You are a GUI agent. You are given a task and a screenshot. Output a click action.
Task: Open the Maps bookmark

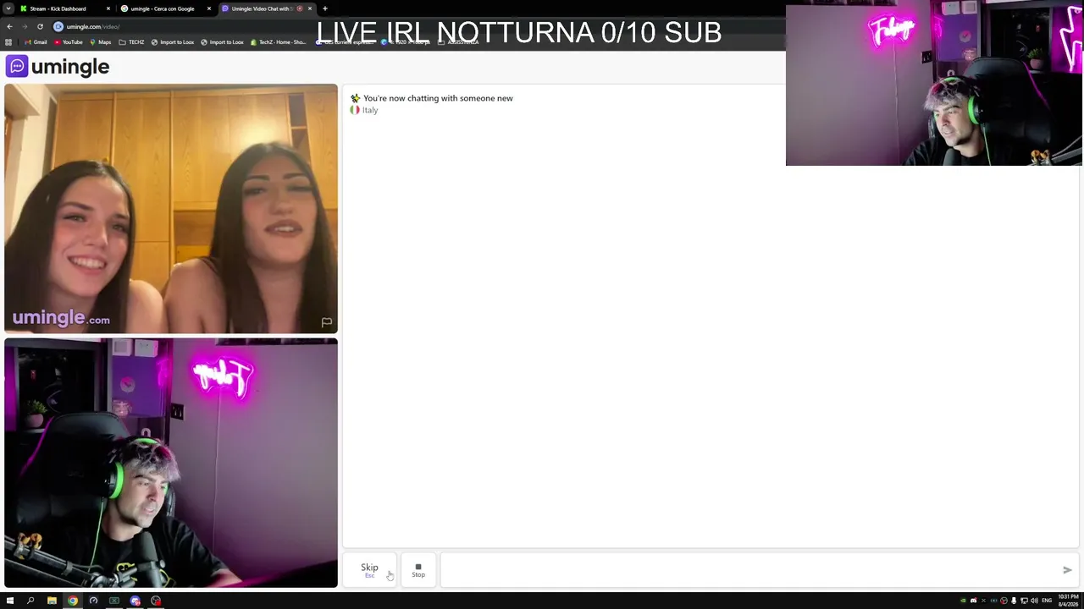pos(100,42)
